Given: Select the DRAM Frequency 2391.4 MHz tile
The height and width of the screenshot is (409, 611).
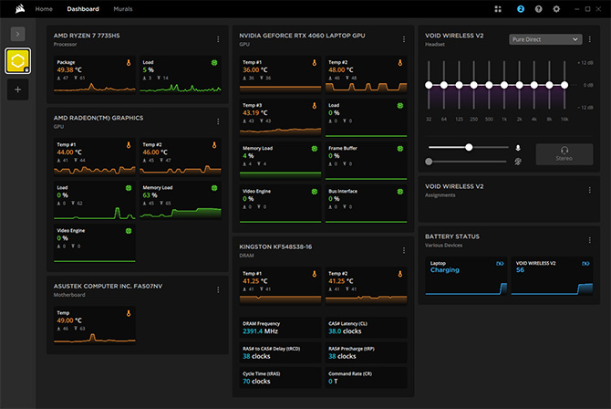Looking at the screenshot, I should [280, 328].
